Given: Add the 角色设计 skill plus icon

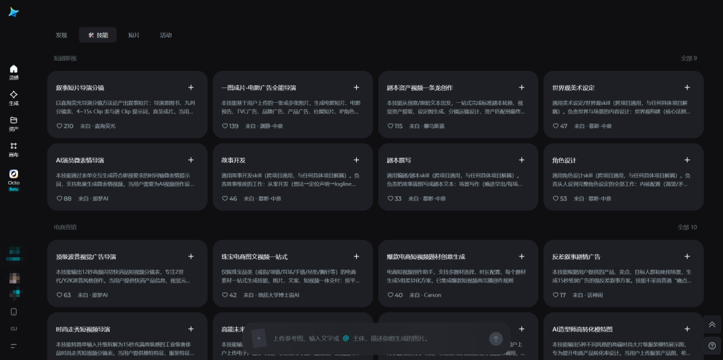Looking at the screenshot, I should [x=687, y=160].
